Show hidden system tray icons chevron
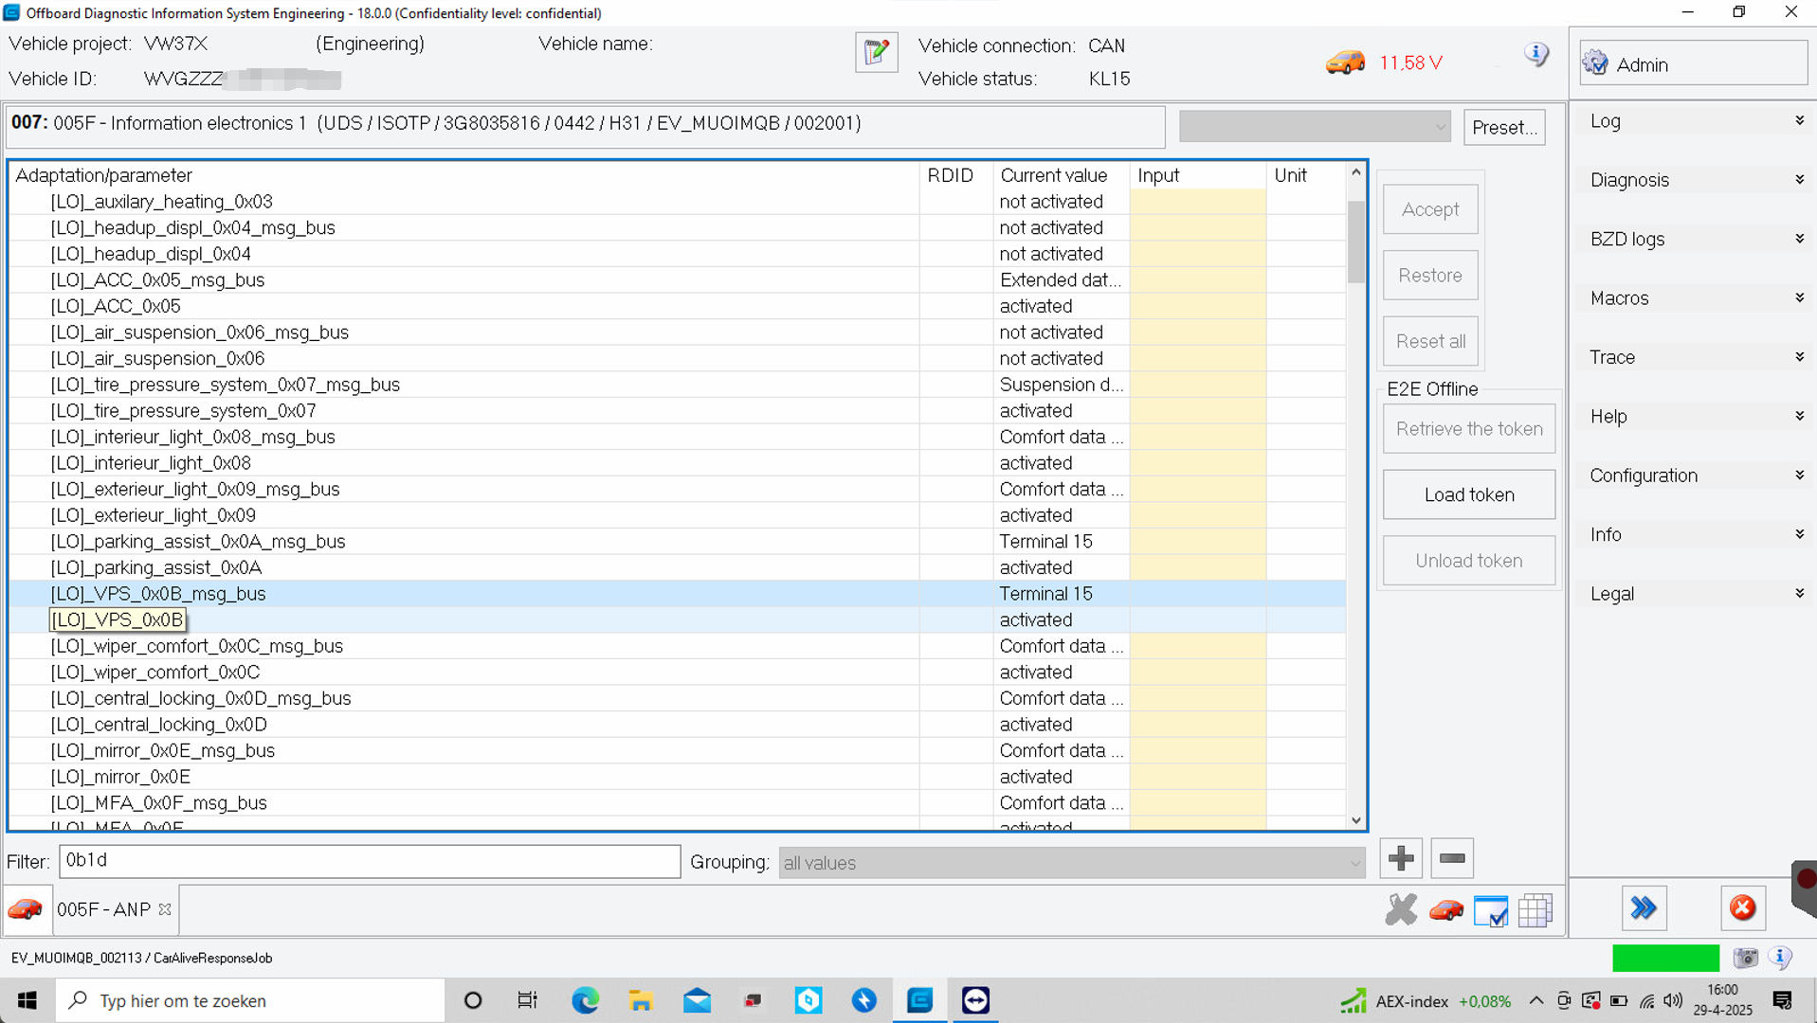The width and height of the screenshot is (1817, 1023). click(x=1536, y=1001)
